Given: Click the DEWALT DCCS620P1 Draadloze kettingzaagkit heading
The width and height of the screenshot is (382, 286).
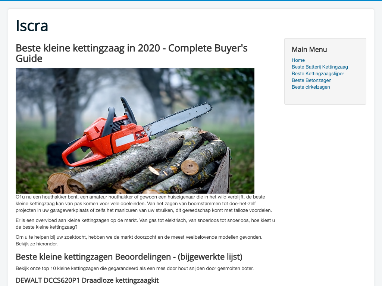Looking at the screenshot, I should pos(87,280).
